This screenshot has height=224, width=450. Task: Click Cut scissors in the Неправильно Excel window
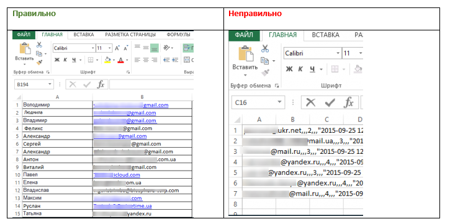265,48
